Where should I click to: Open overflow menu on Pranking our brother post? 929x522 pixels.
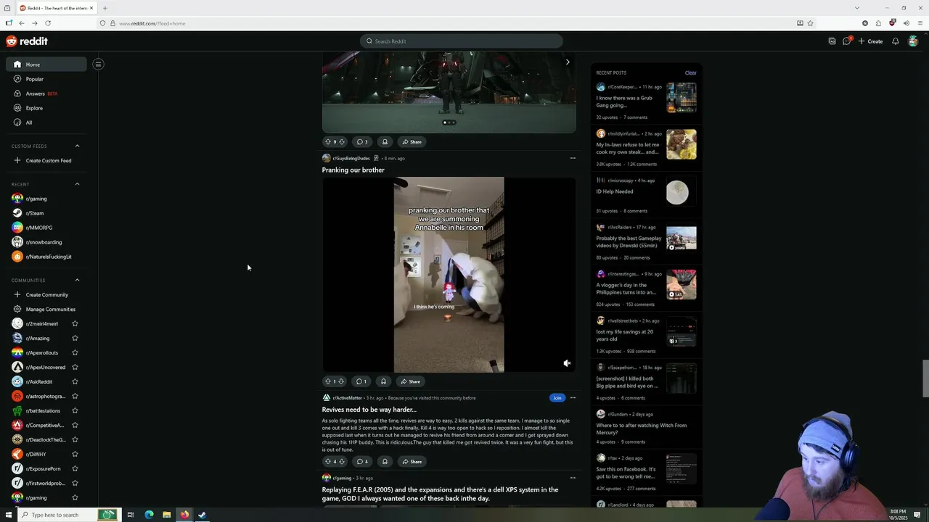(573, 158)
